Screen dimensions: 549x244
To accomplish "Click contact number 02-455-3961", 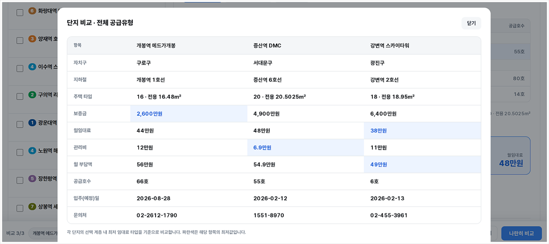I will [389, 215].
